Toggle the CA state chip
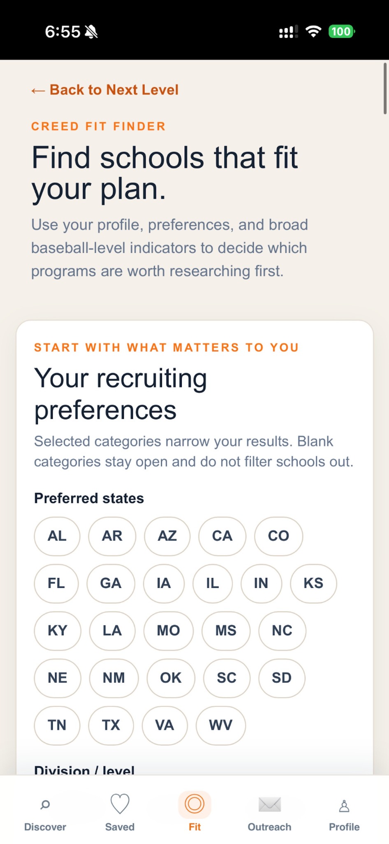Viewport: 389px width, 844px height. (x=222, y=536)
